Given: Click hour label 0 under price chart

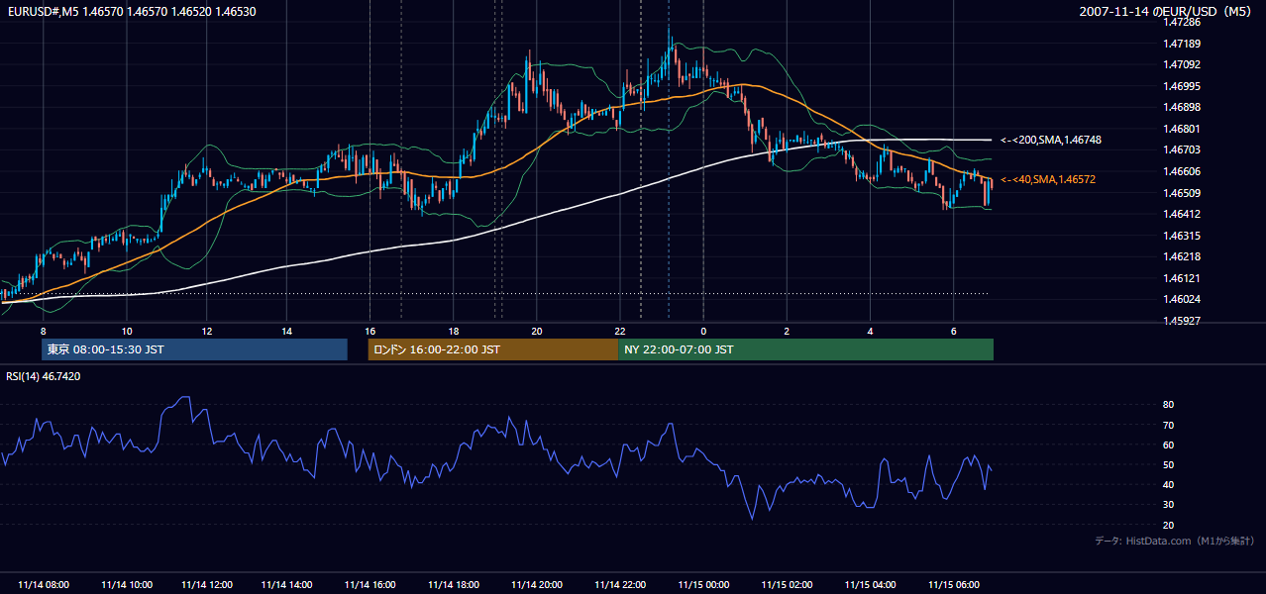Looking at the screenshot, I should (703, 331).
